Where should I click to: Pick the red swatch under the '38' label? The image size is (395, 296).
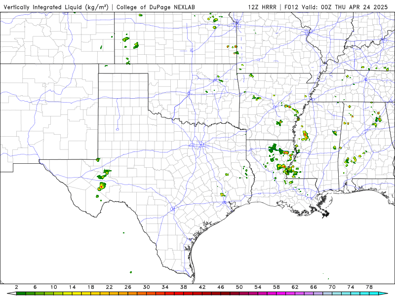188,294
